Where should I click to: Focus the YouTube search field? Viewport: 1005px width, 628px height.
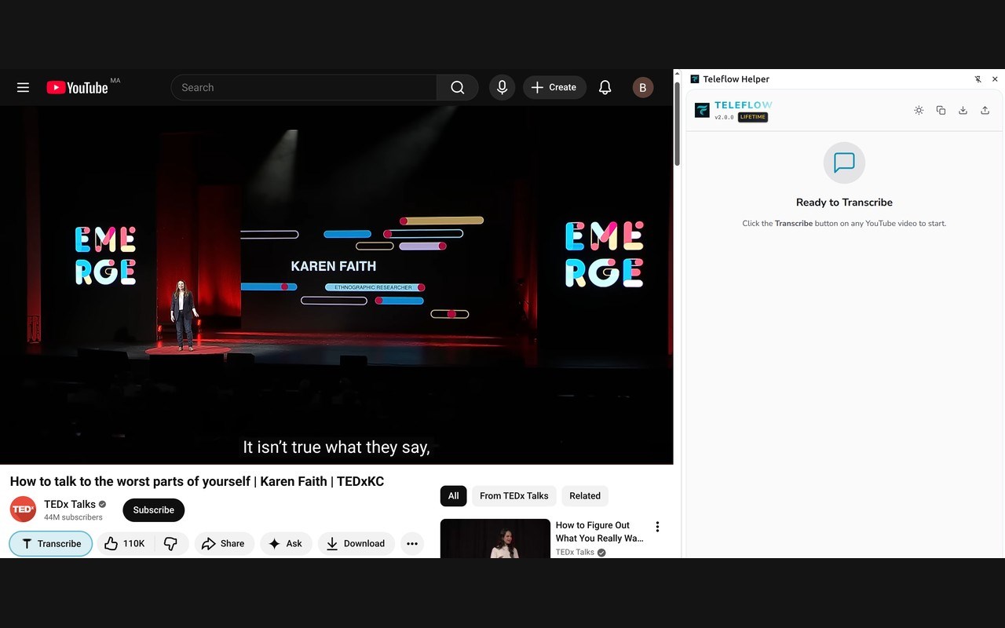coord(304,88)
